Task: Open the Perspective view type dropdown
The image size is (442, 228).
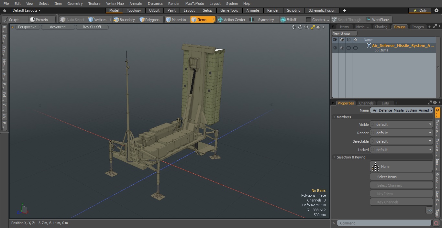Action: click(28, 27)
